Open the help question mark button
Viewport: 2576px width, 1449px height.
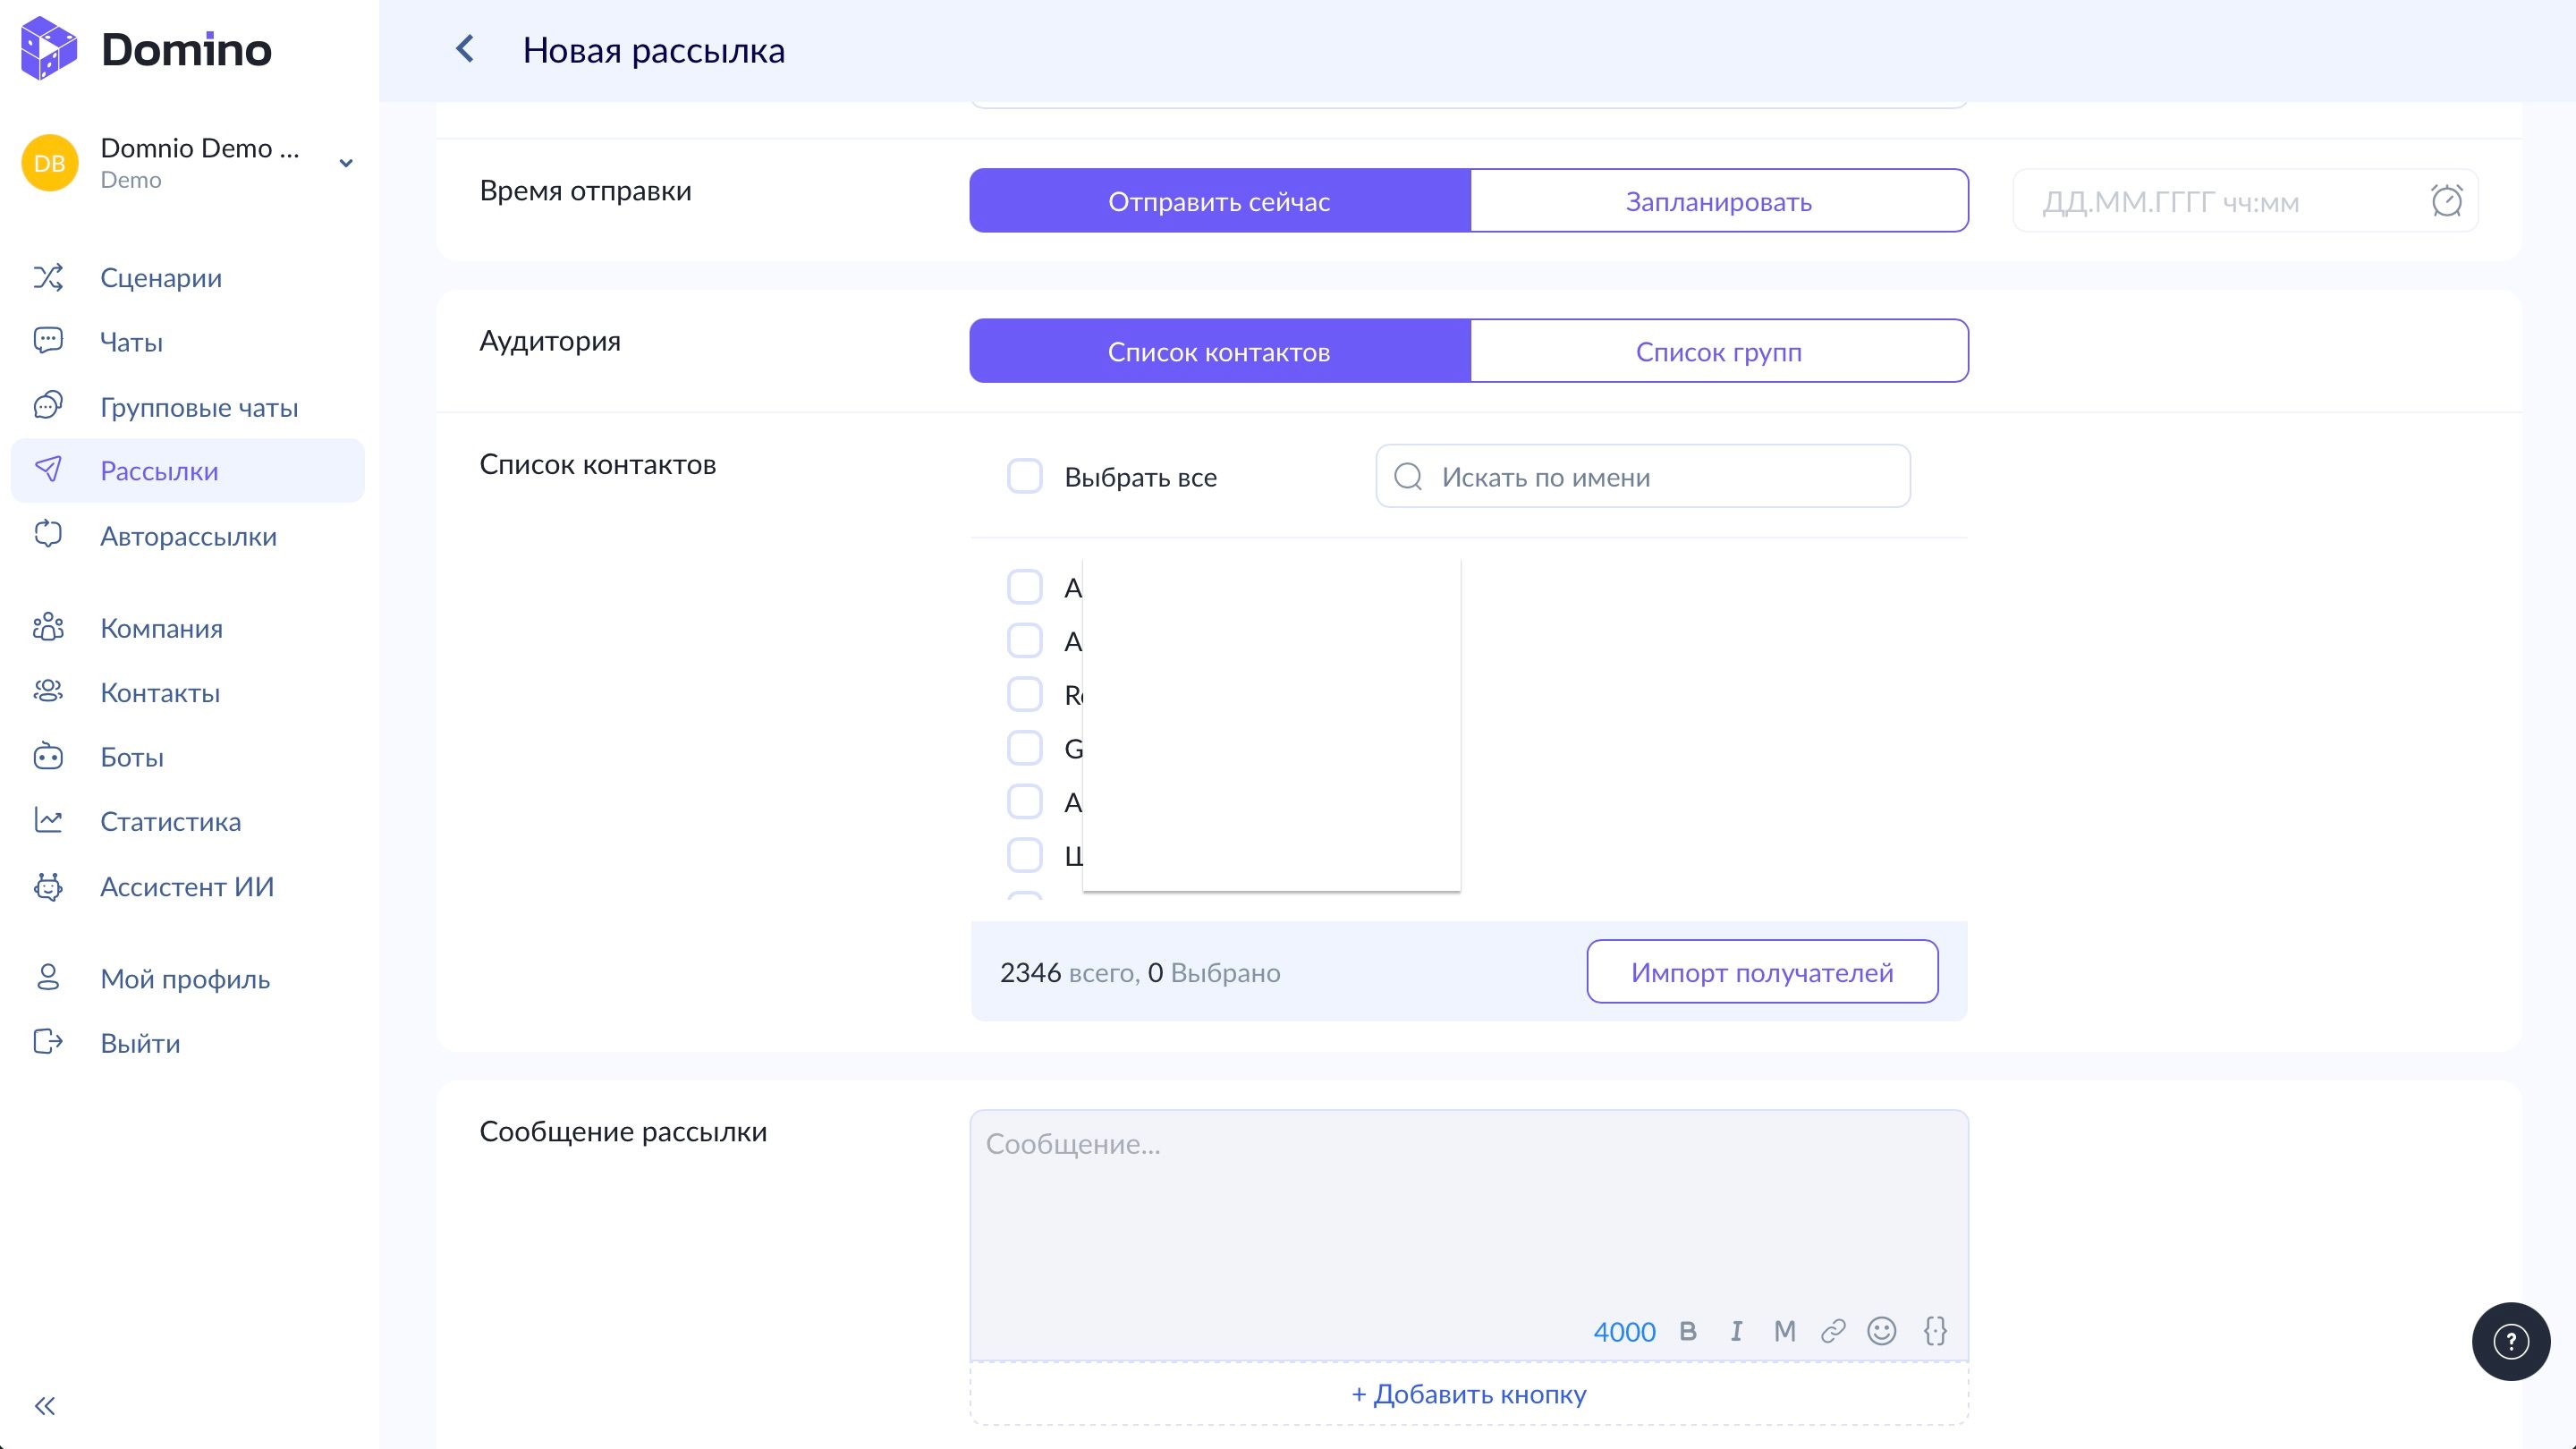(2510, 1341)
